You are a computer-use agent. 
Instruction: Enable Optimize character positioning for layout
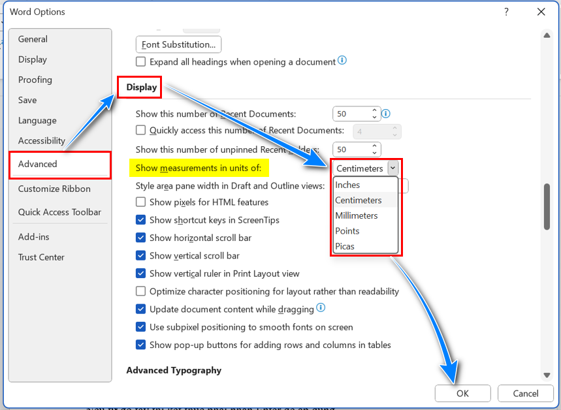tap(140, 291)
